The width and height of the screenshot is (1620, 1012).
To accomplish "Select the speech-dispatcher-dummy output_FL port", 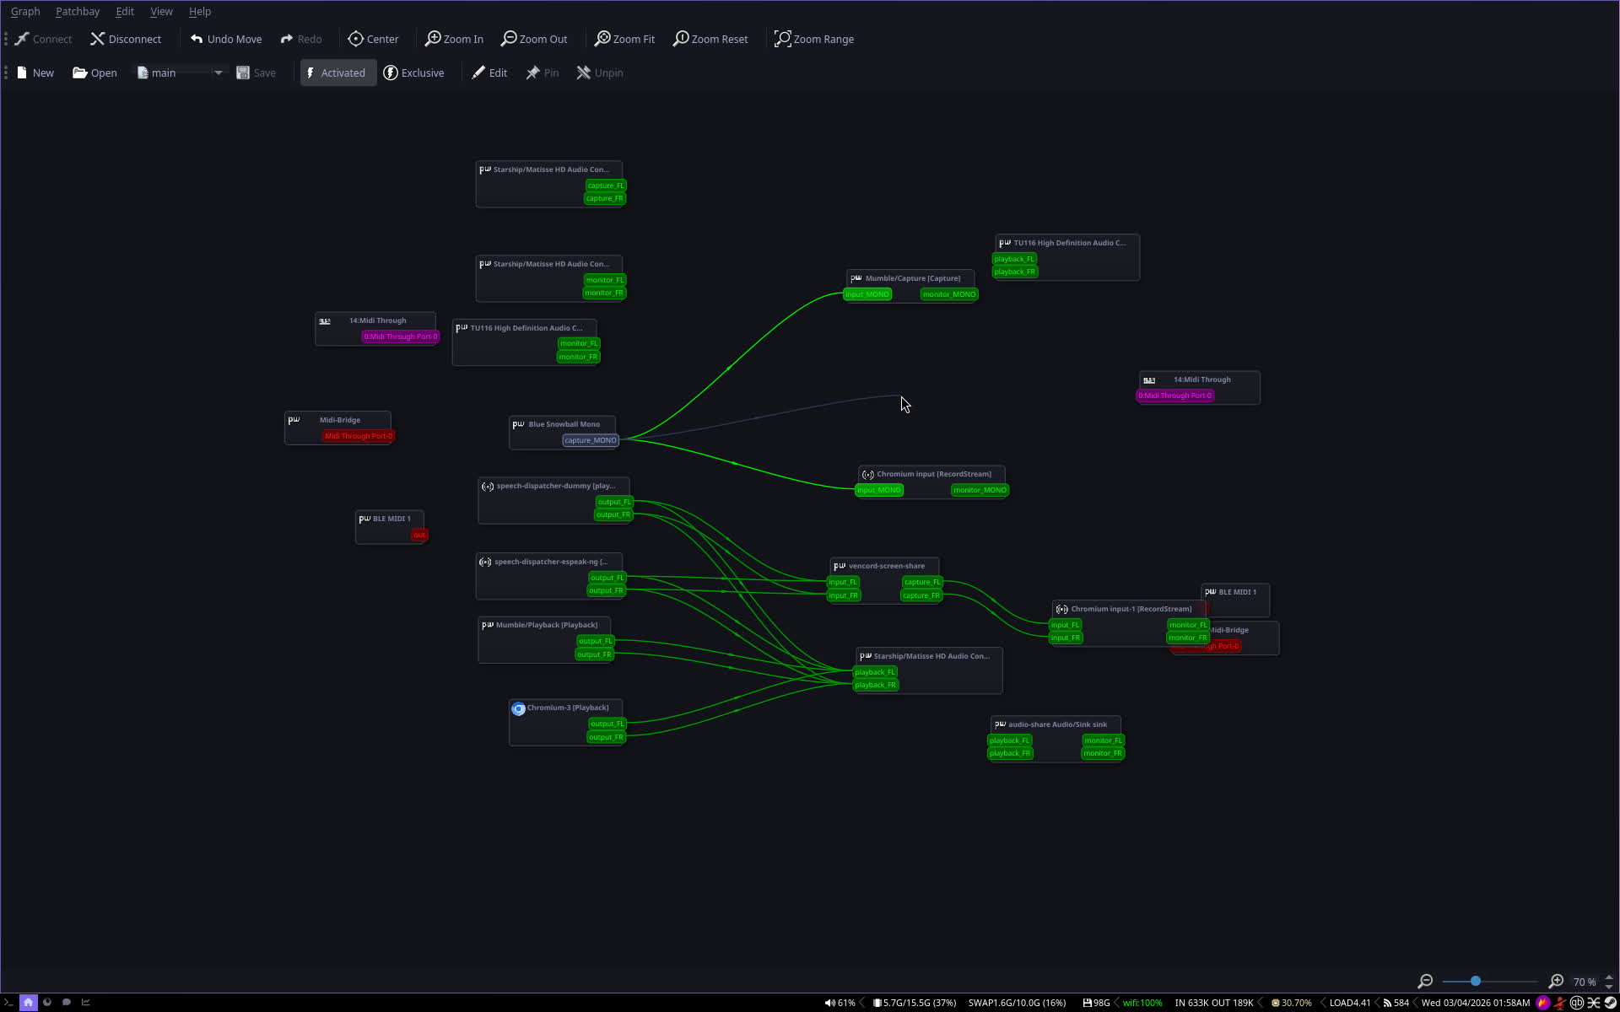I will pos(614,502).
